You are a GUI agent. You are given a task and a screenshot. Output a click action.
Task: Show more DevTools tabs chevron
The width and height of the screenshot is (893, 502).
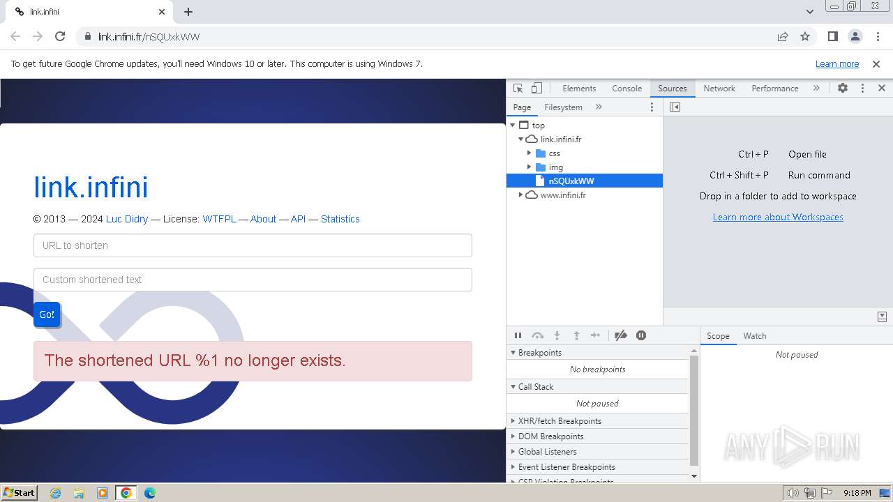816,89
